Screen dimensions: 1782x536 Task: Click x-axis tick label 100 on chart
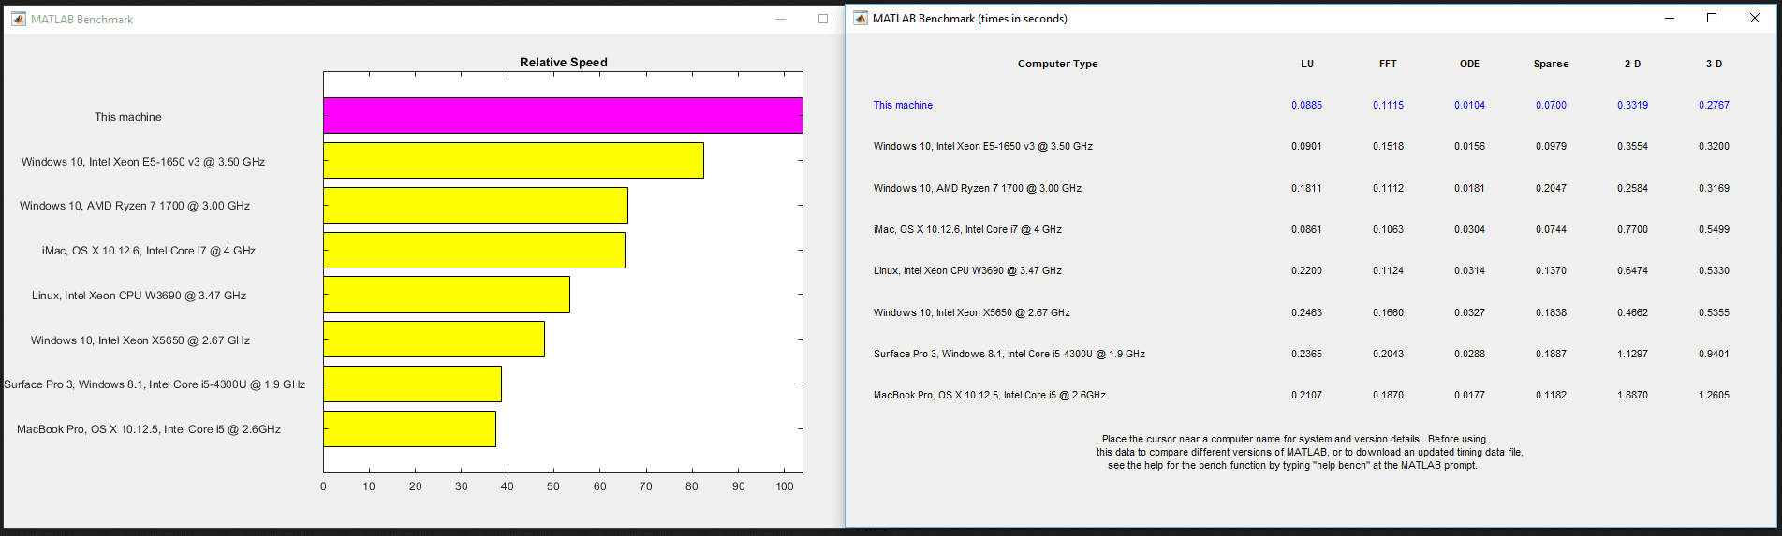coord(785,486)
